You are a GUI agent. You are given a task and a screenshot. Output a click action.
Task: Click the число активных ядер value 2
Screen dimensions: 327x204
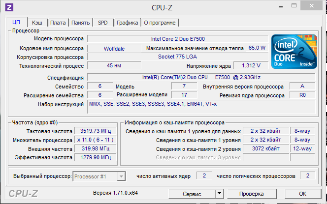click(x=204, y=175)
